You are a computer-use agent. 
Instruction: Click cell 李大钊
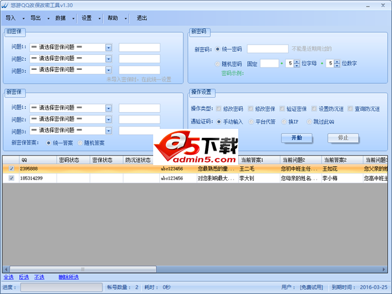click(x=259, y=178)
